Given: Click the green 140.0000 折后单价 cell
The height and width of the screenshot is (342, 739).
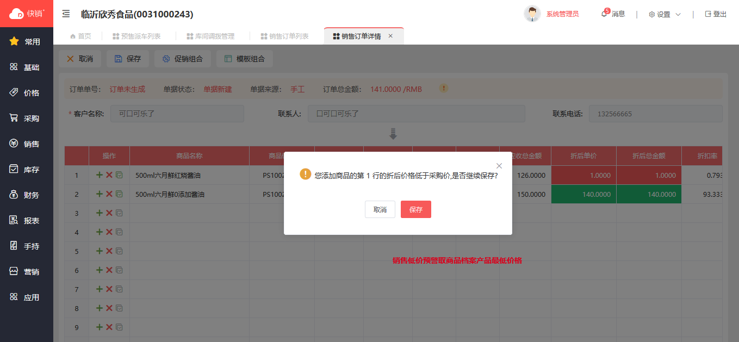Looking at the screenshot, I should [583, 194].
